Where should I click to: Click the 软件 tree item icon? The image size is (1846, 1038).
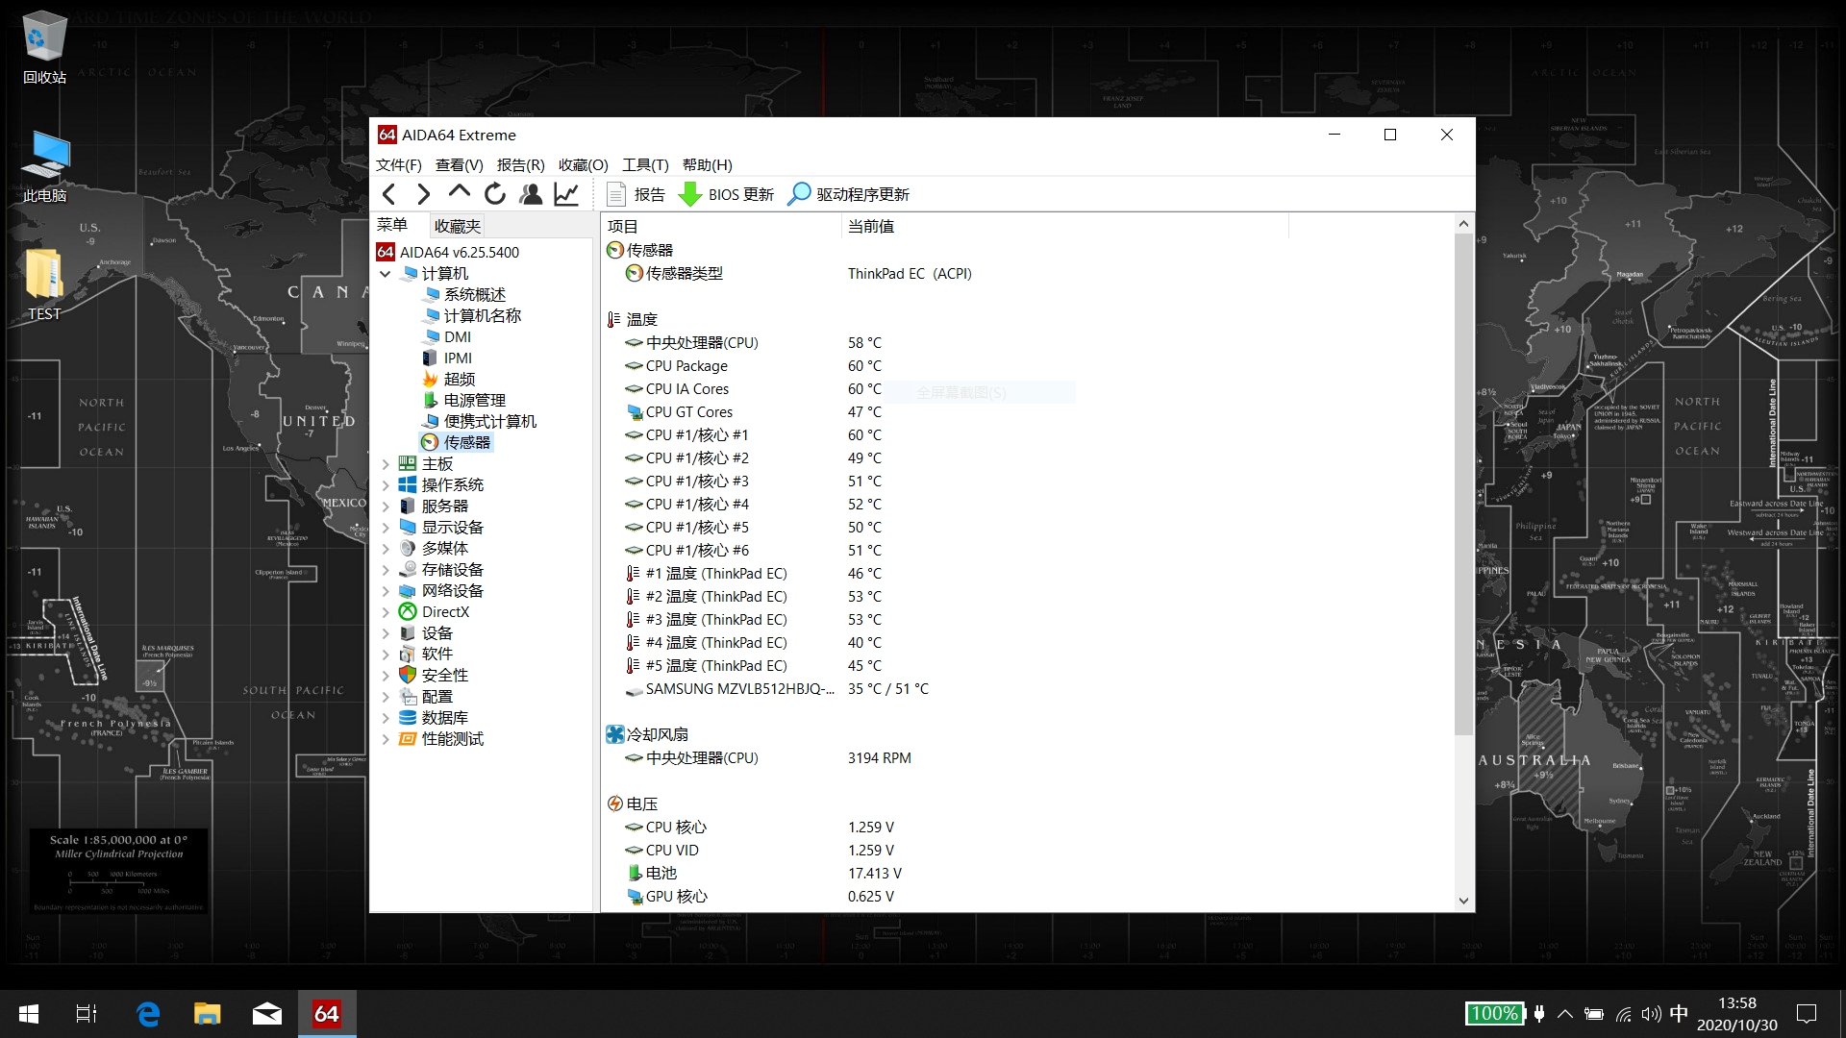coord(408,655)
